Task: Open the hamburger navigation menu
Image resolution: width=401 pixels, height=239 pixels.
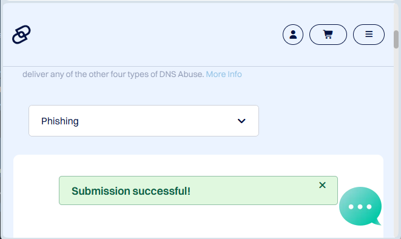Action: point(368,35)
